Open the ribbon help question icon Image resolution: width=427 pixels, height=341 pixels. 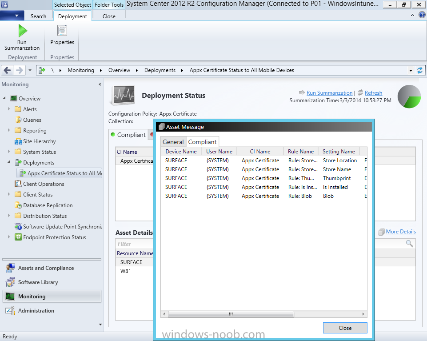point(422,15)
